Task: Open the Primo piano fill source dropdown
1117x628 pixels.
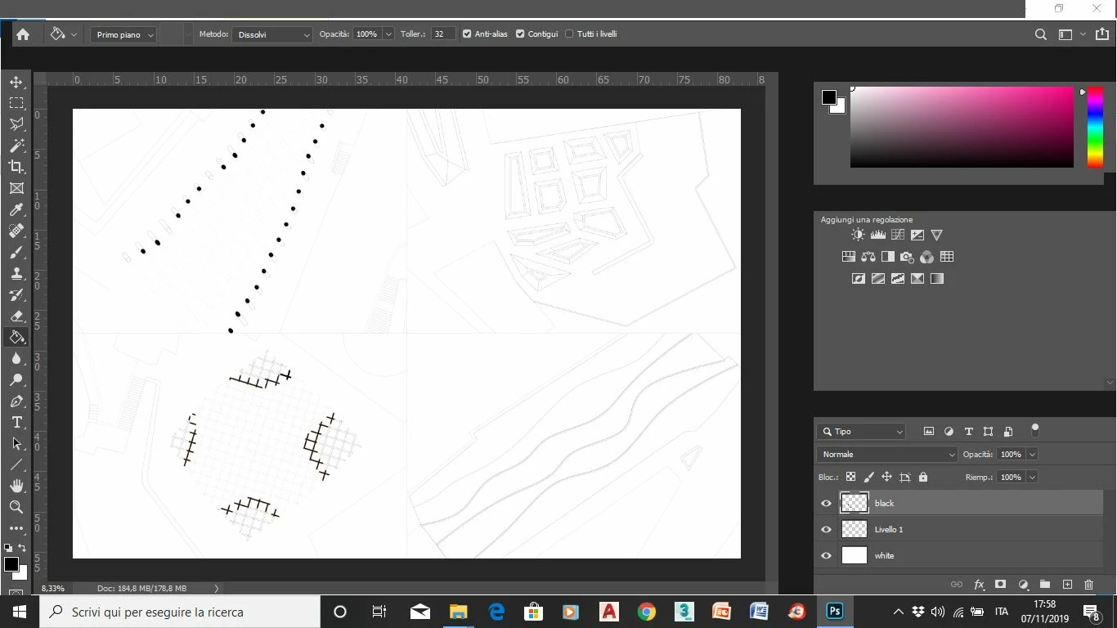Action: pos(123,34)
